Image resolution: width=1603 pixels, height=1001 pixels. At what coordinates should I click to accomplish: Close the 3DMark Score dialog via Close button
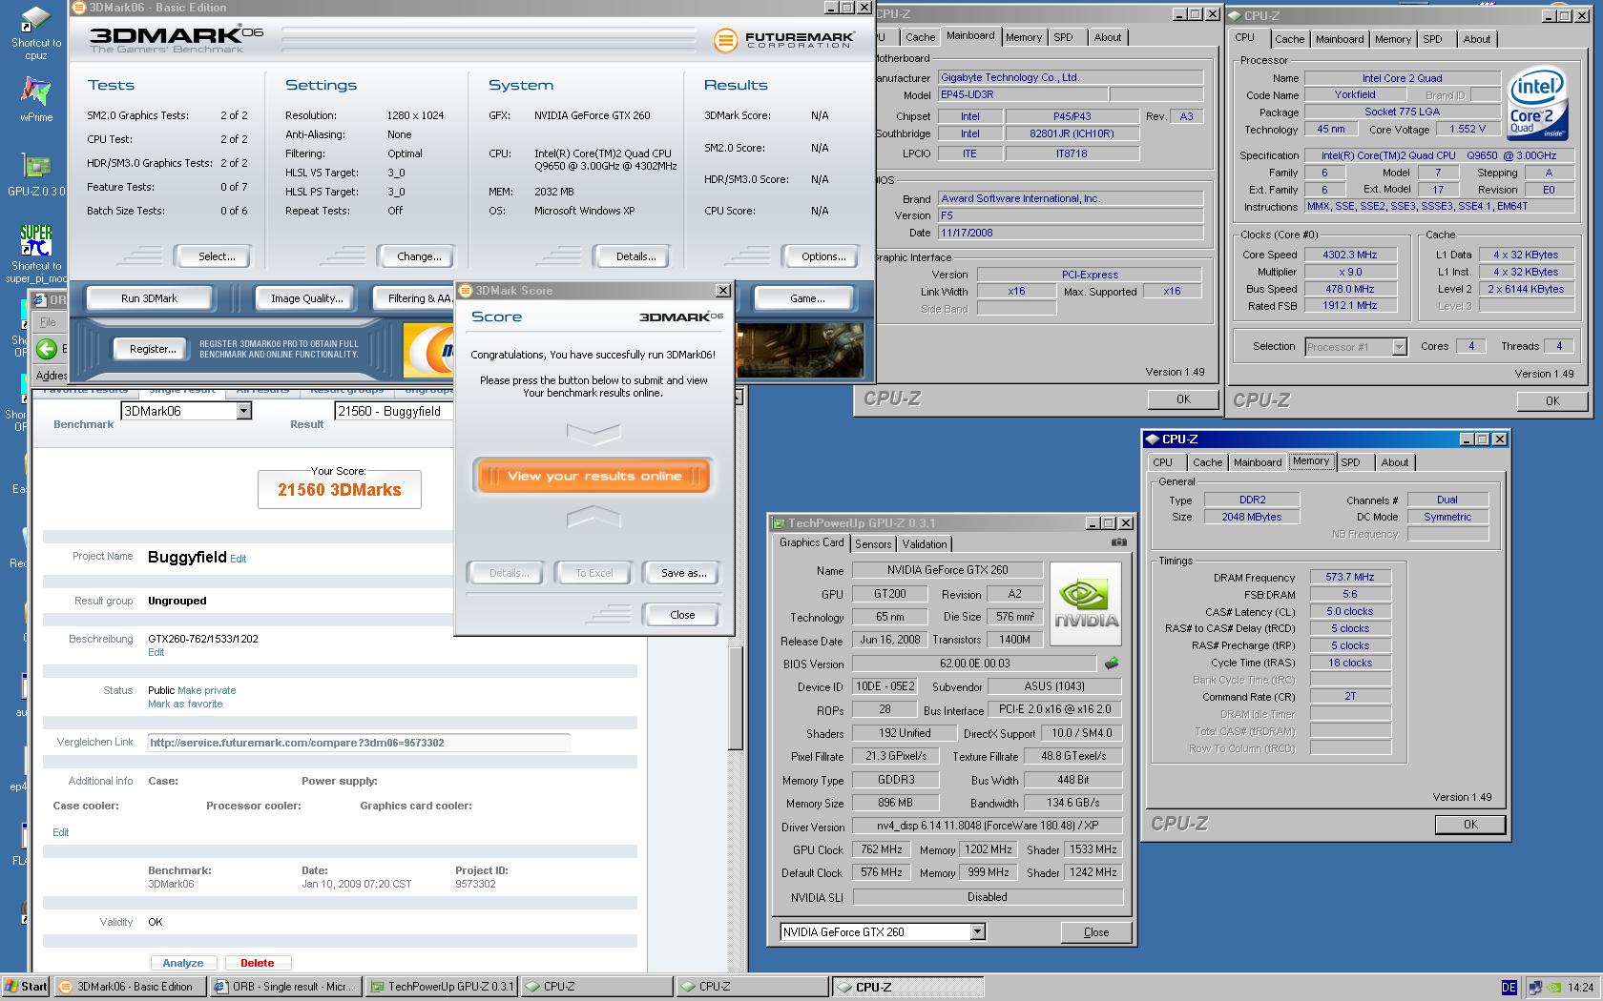tap(682, 615)
